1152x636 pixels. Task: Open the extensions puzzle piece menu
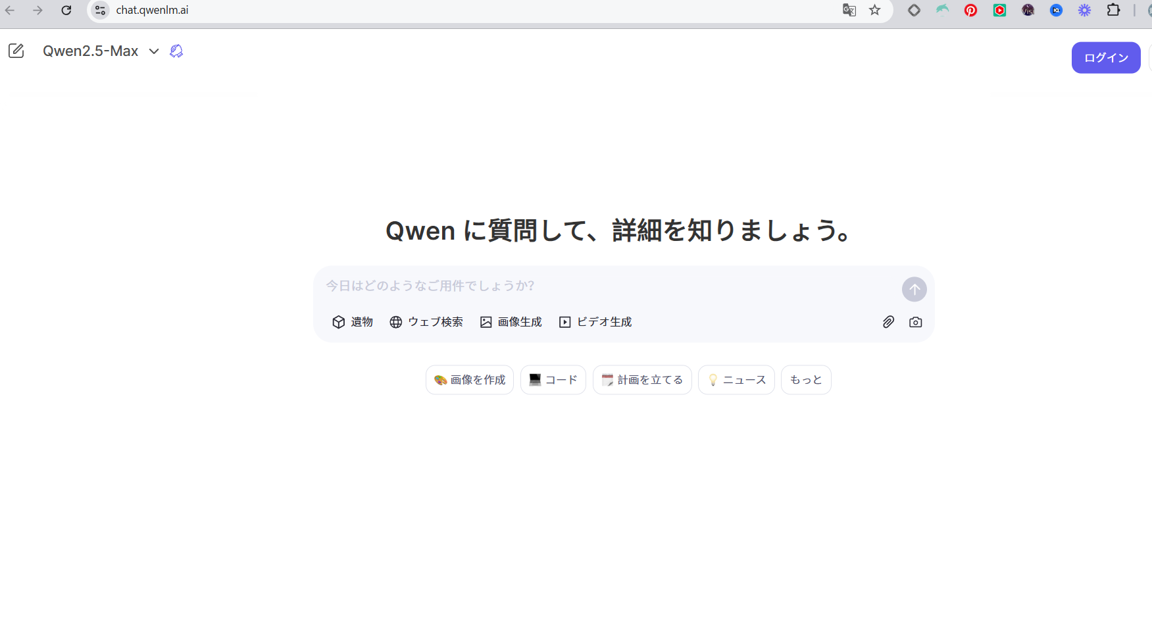(1113, 10)
